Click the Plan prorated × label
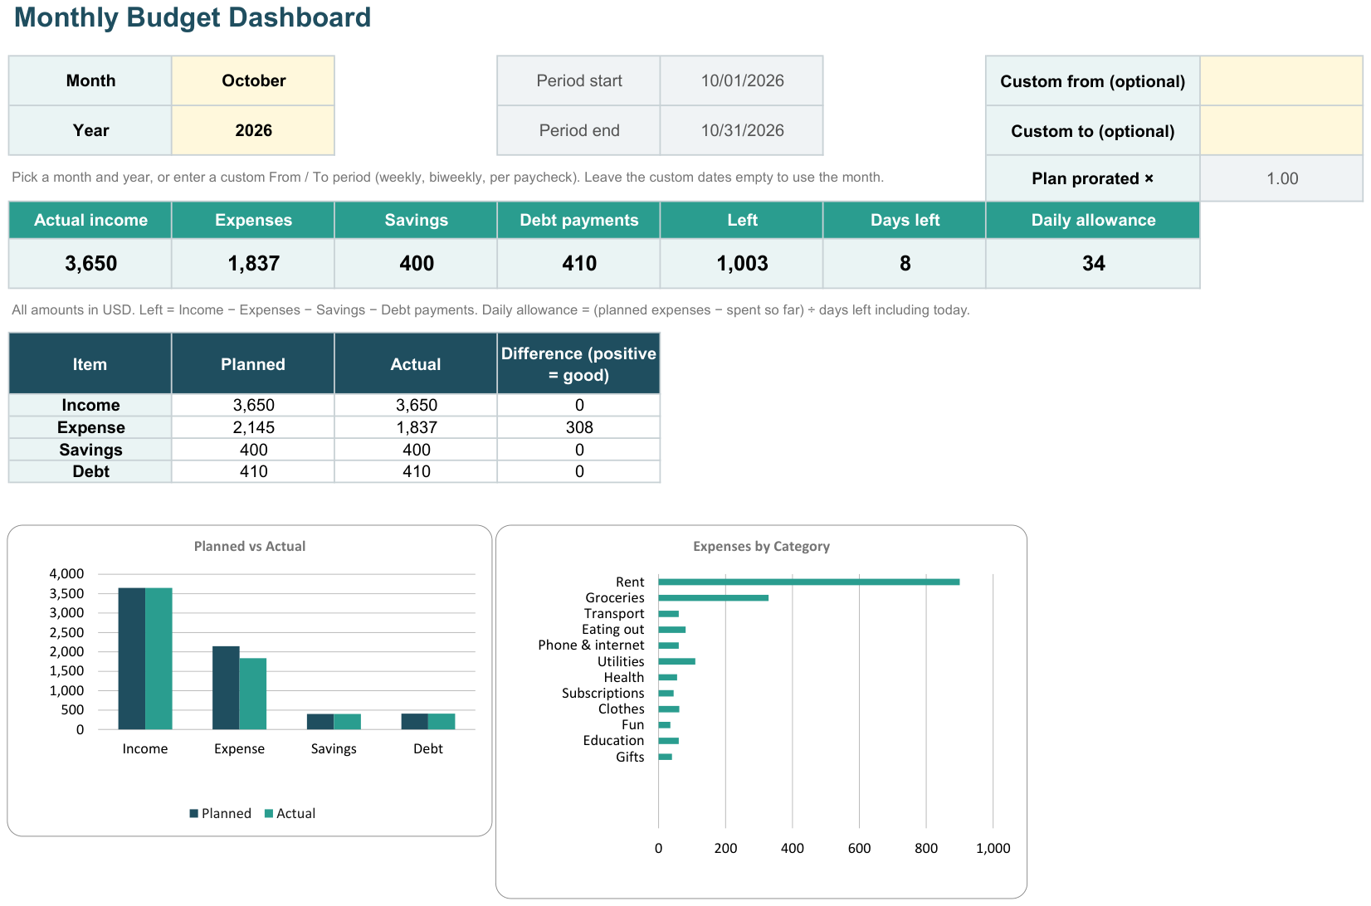Image resolution: width=1371 pixels, height=906 pixels. (1093, 178)
